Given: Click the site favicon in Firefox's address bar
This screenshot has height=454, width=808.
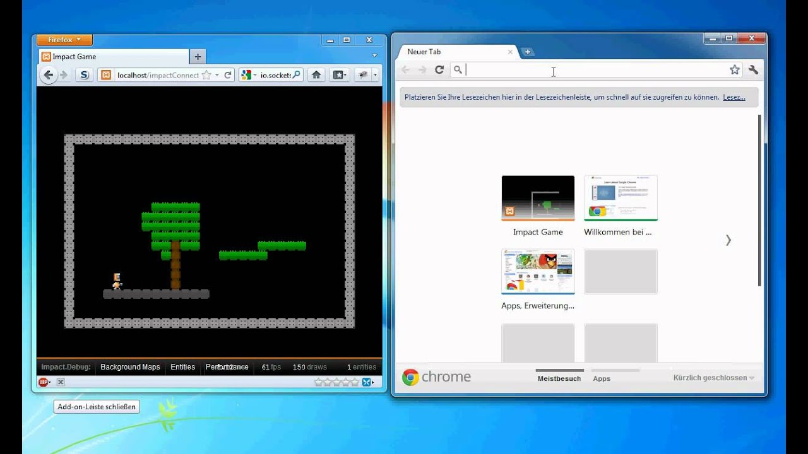Looking at the screenshot, I should pyautogui.click(x=107, y=75).
